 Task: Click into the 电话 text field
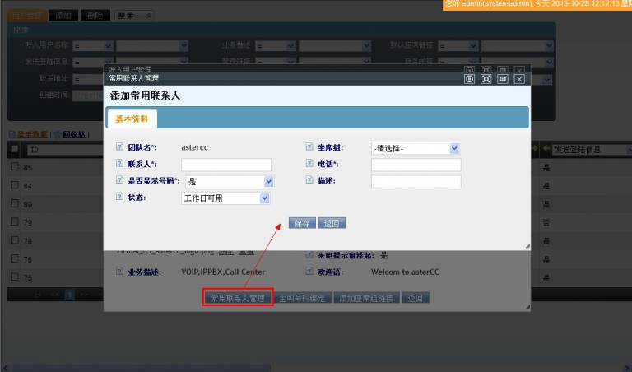click(416, 165)
